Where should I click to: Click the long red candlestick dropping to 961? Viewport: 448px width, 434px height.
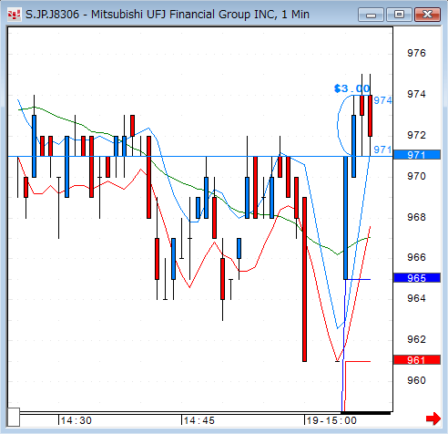coord(304,279)
